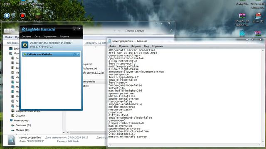Click the online-mode=true line in Notepad
The width and height of the screenshot is (266, 149).
[122, 107]
